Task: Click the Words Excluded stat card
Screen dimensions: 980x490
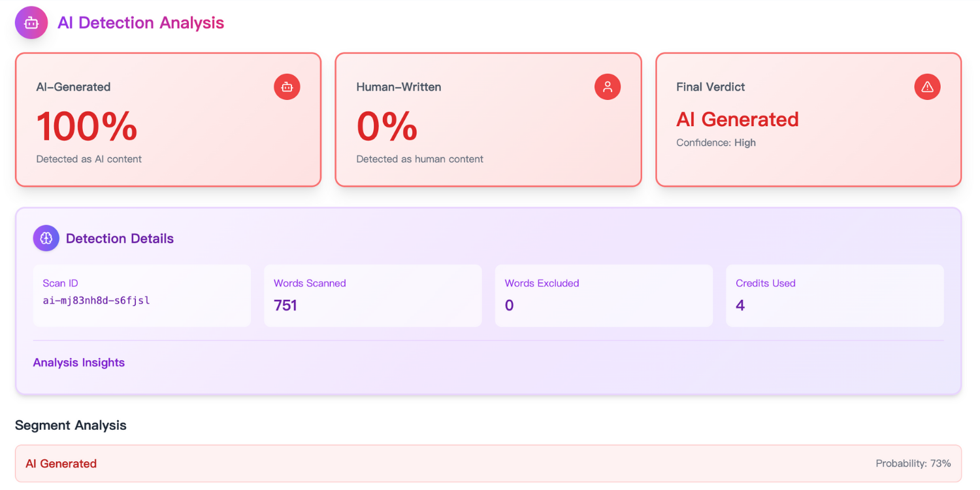Action: [604, 295]
